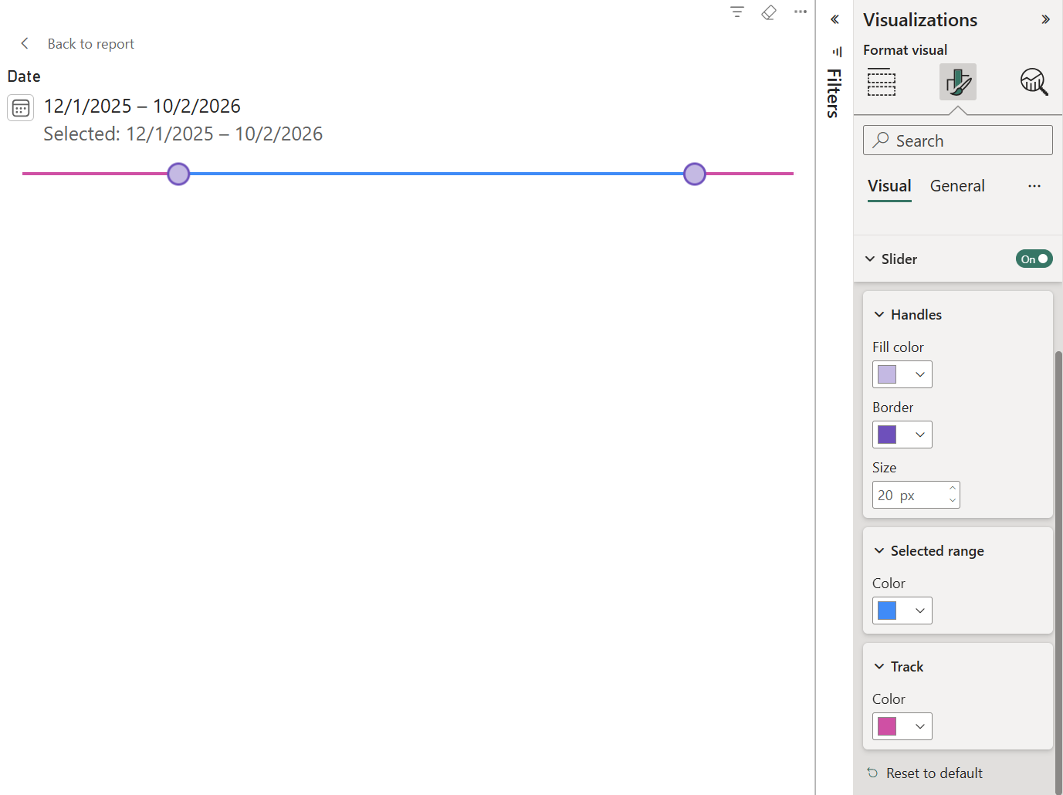Turn off the Slider toggle
1063x795 pixels.
tap(1034, 259)
